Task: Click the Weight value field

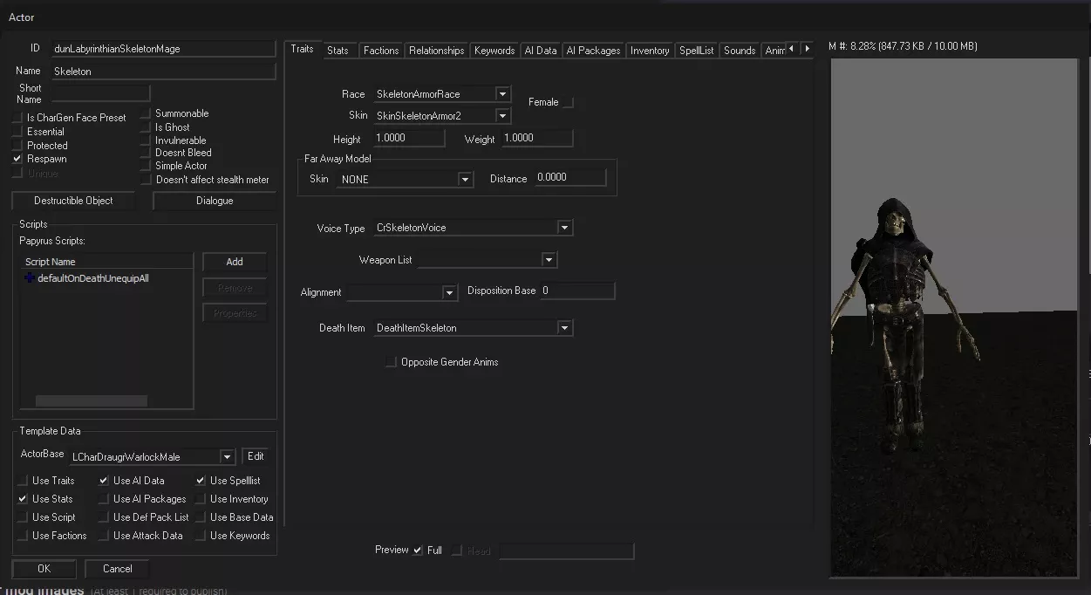Action: pos(537,139)
